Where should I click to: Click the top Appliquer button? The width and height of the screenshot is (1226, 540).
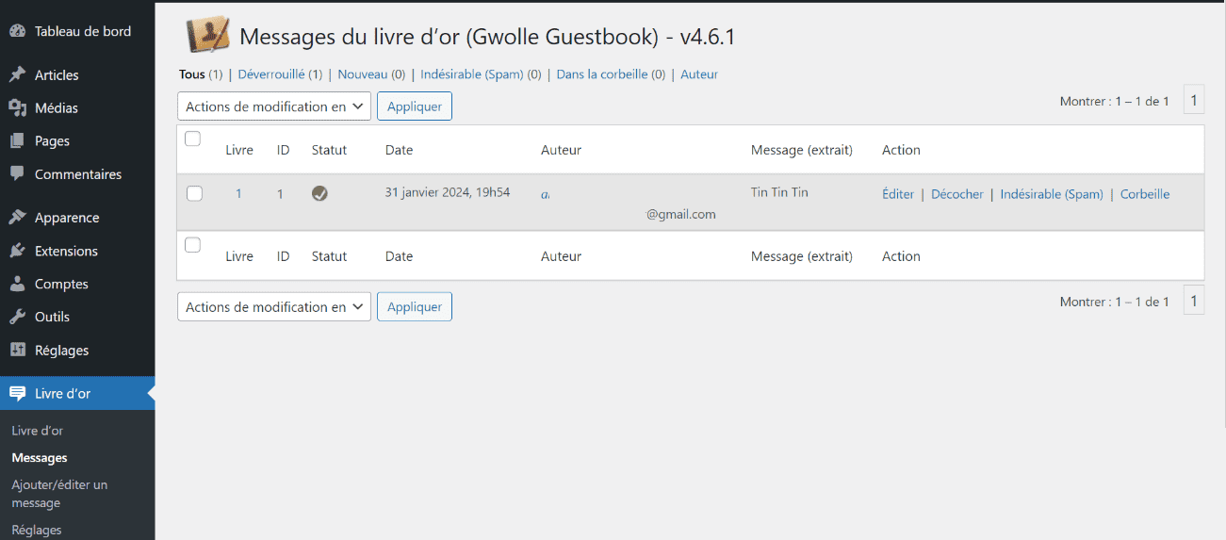415,106
